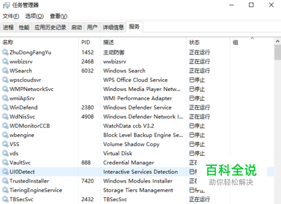This screenshot has width=281, height=204.
Task: Switch to the 性能 tab
Action: [24, 28]
